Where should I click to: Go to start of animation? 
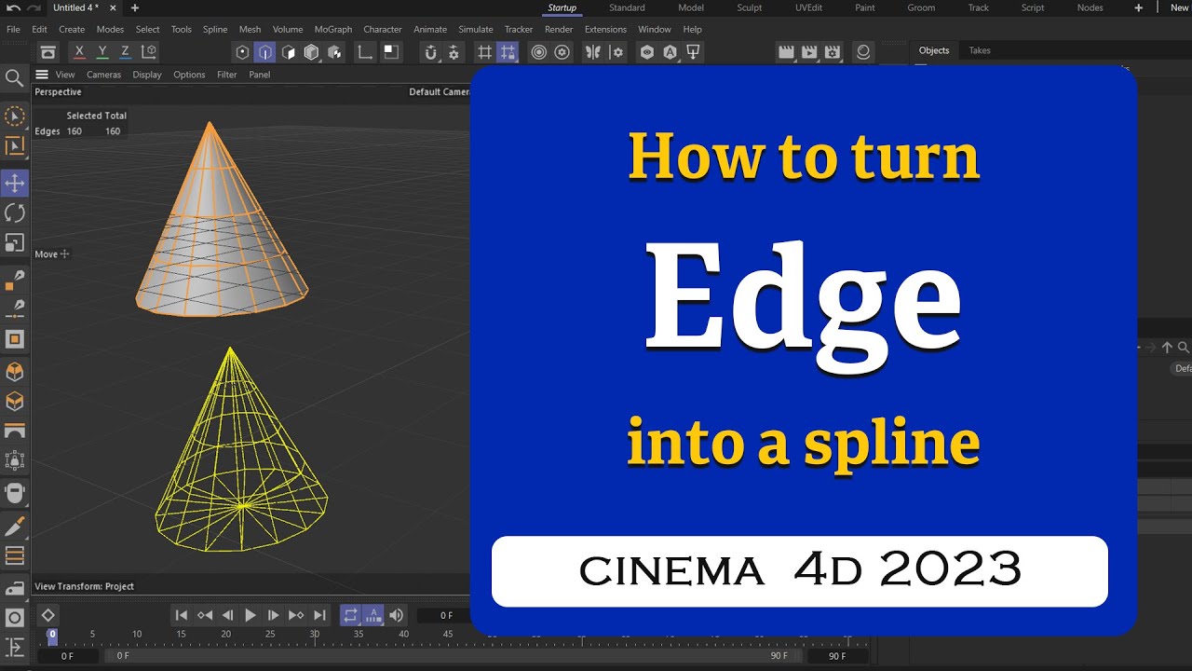click(x=182, y=615)
